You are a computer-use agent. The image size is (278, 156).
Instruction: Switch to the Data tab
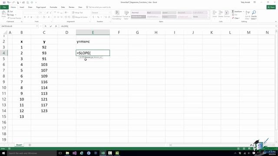(63, 7)
